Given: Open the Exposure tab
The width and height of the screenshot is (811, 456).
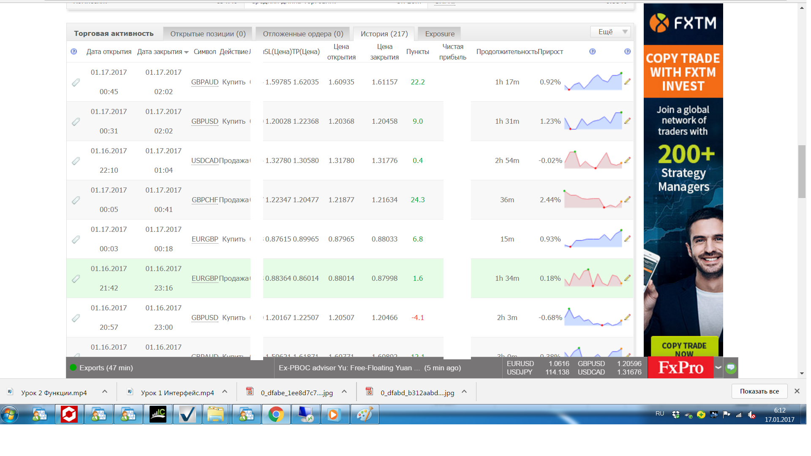Looking at the screenshot, I should pyautogui.click(x=440, y=34).
